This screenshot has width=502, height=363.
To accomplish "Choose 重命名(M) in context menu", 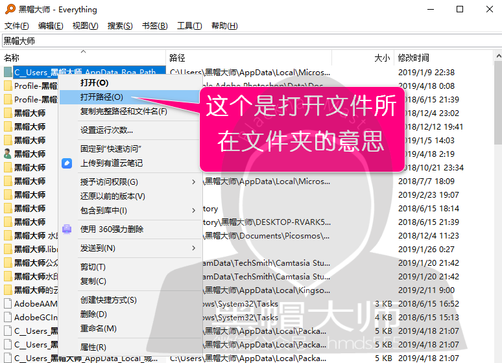I will [129, 329].
